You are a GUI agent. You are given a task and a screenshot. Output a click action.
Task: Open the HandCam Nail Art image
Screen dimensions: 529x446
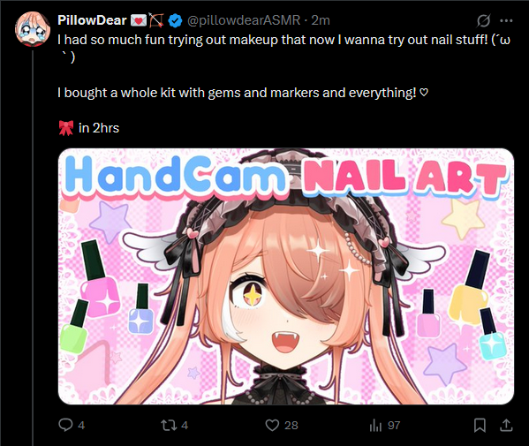286,276
